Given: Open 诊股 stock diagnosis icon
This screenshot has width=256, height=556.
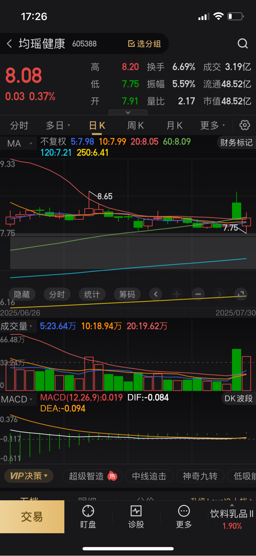Looking at the screenshot, I should (136, 517).
